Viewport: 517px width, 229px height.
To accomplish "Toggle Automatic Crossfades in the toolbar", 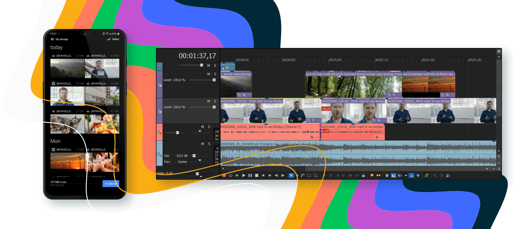I will tap(393, 175).
